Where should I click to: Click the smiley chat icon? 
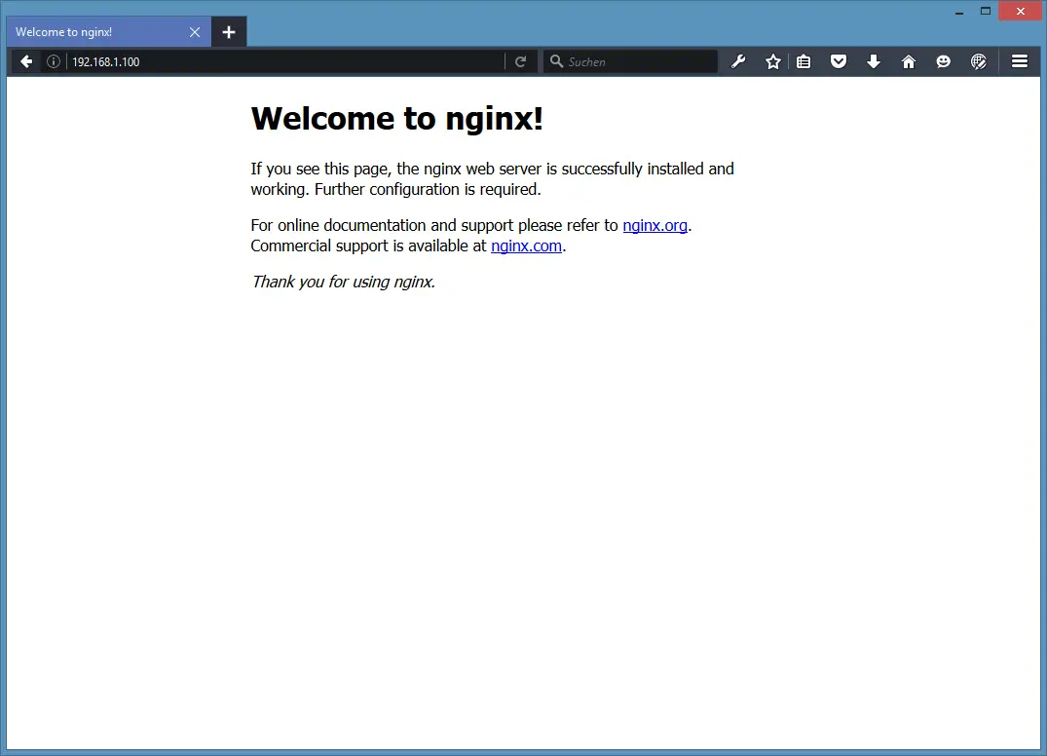click(943, 61)
